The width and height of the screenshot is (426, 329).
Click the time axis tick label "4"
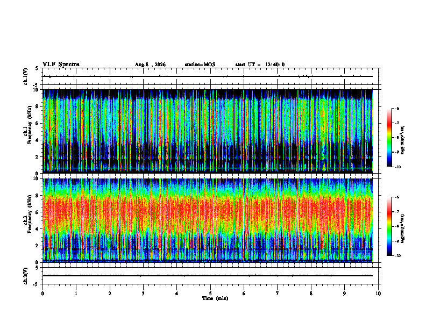[177, 294]
